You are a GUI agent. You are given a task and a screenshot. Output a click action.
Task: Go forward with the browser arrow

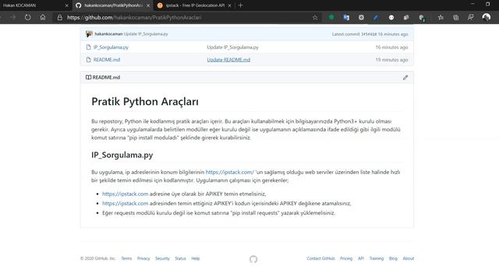pos(12,17)
